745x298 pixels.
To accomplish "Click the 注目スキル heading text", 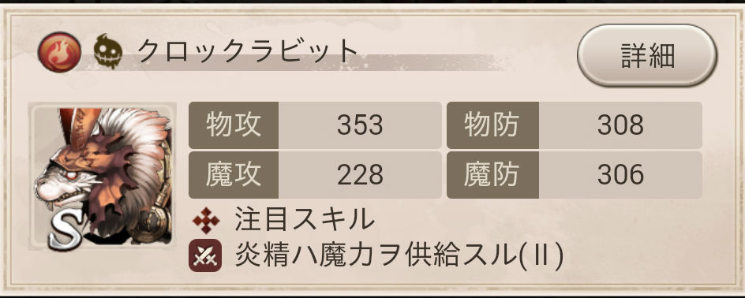I will coord(305,219).
